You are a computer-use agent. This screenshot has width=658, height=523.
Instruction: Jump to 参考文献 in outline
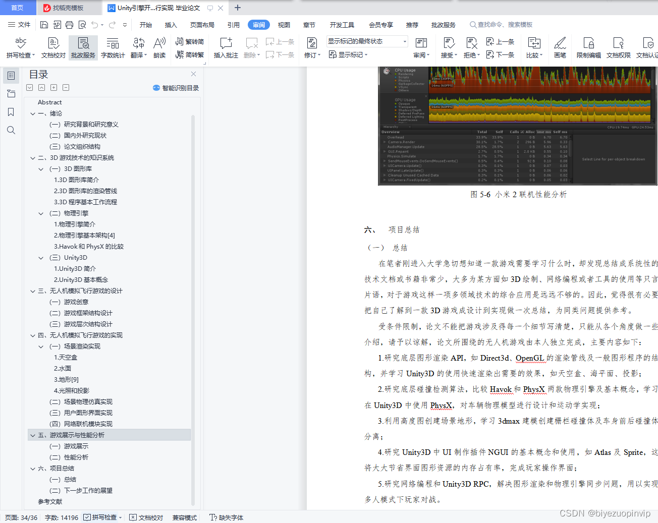[50, 502]
